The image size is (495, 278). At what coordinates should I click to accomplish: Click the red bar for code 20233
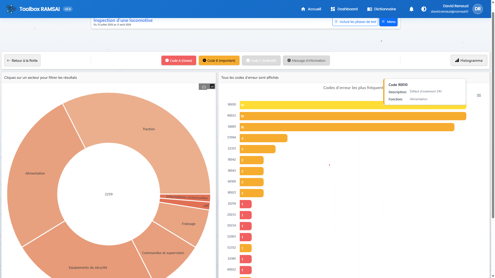pyautogui.click(x=246, y=215)
